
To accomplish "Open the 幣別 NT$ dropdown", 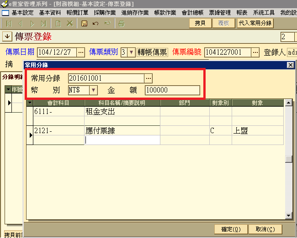I will (93, 90).
